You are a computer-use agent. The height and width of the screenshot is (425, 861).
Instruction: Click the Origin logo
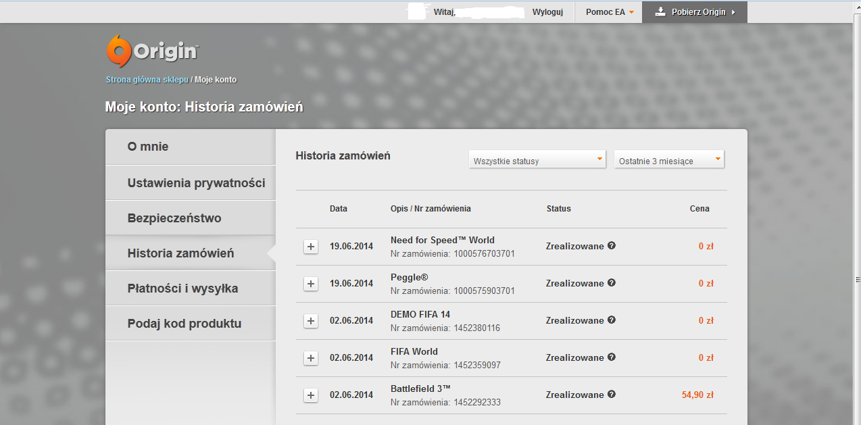tap(152, 51)
